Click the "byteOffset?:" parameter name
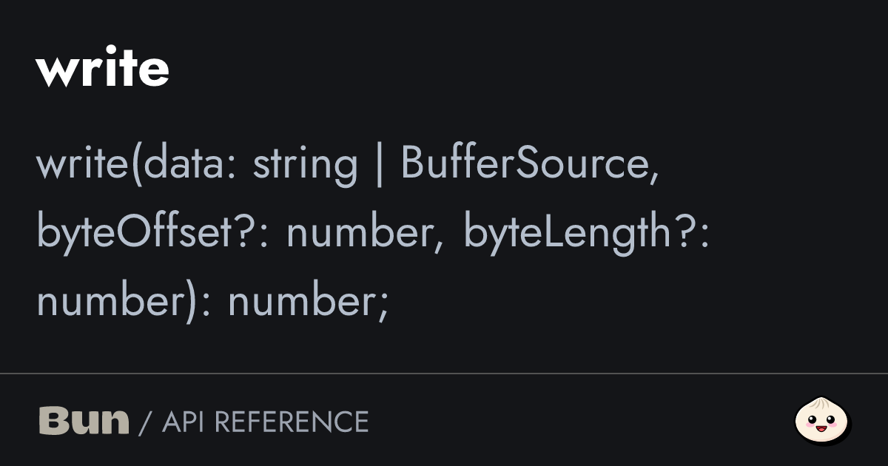The height and width of the screenshot is (466, 888). click(154, 233)
